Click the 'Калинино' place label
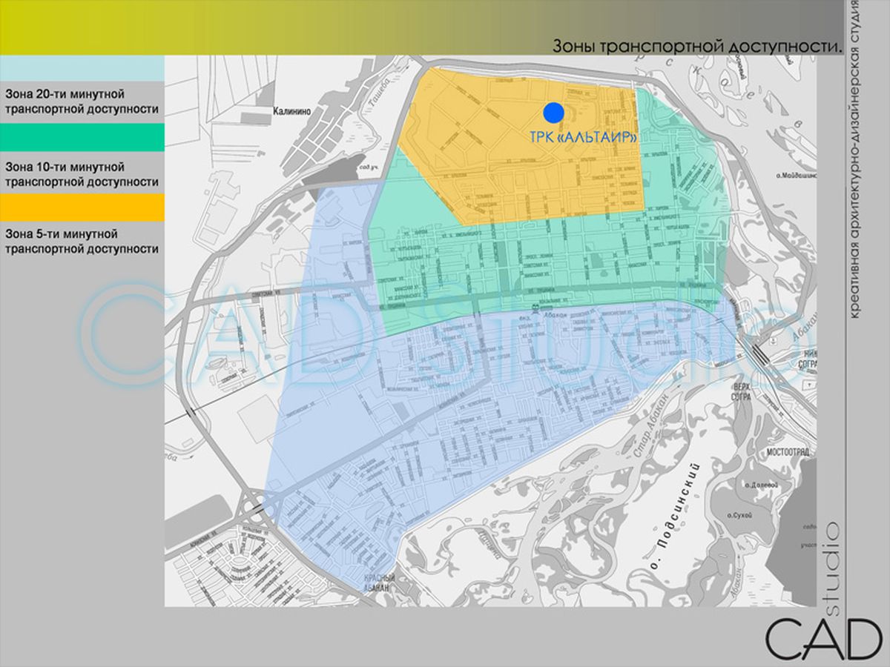 pyautogui.click(x=291, y=111)
